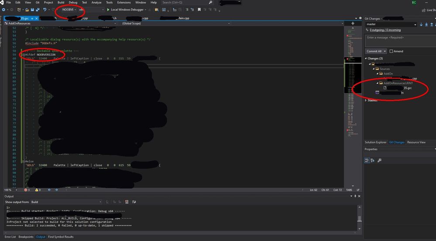This screenshot has width=436, height=241.
Task: Click the Alphabetical sort icon in Properties
Action: [373, 160]
